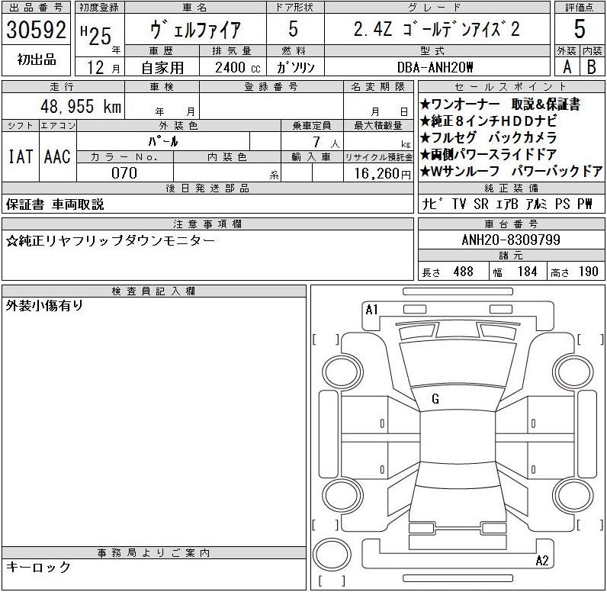607x592 pixels.
Task: Click the interior grade B cell
Action: tap(592, 66)
